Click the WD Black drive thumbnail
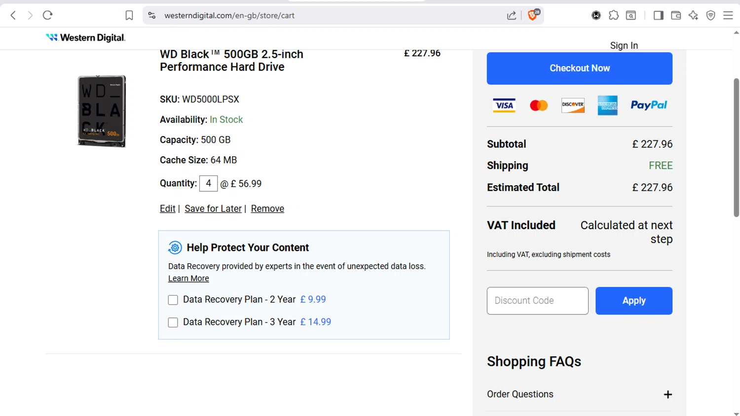Screen dimensions: 740x416 [x=102, y=111]
